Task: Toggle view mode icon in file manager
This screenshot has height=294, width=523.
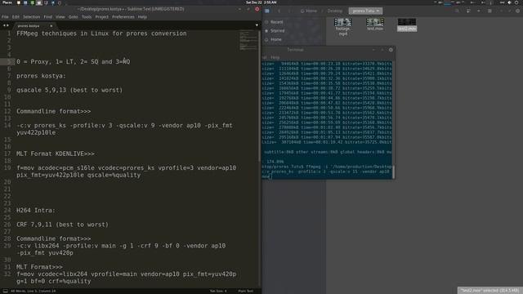Action: pos(468,11)
